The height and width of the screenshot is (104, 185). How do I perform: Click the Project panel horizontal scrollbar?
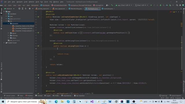(18, 93)
